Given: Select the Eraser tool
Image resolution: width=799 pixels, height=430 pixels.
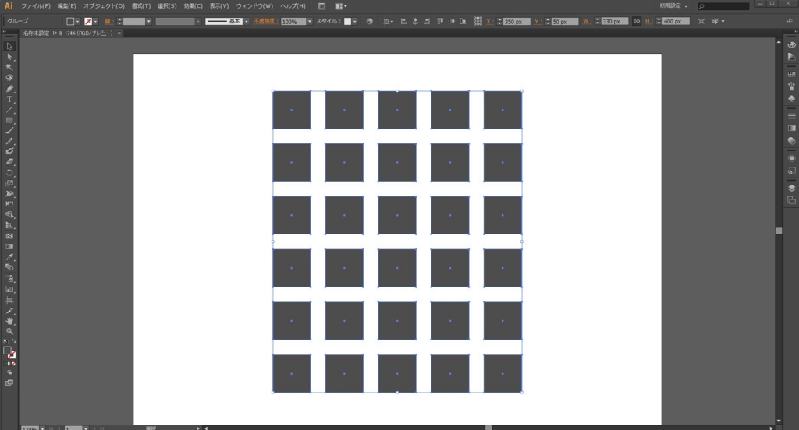Looking at the screenshot, I should [x=9, y=162].
